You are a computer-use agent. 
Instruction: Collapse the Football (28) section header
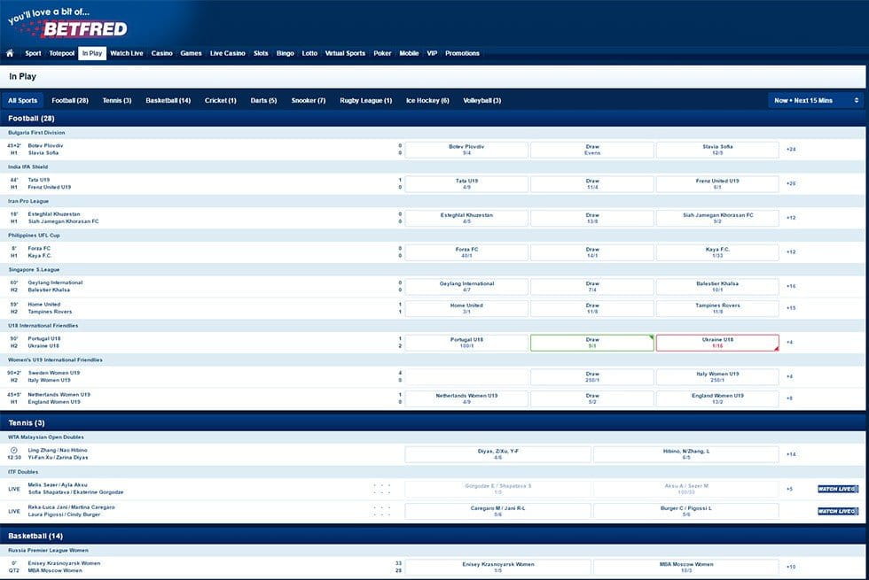pyautogui.click(x=433, y=118)
